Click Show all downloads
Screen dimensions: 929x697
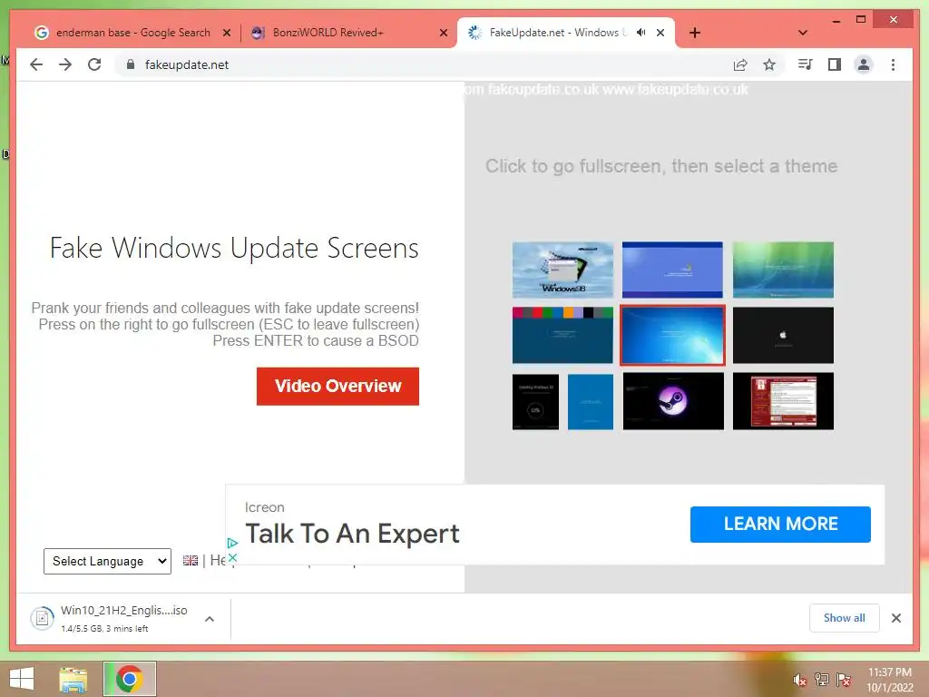845,618
